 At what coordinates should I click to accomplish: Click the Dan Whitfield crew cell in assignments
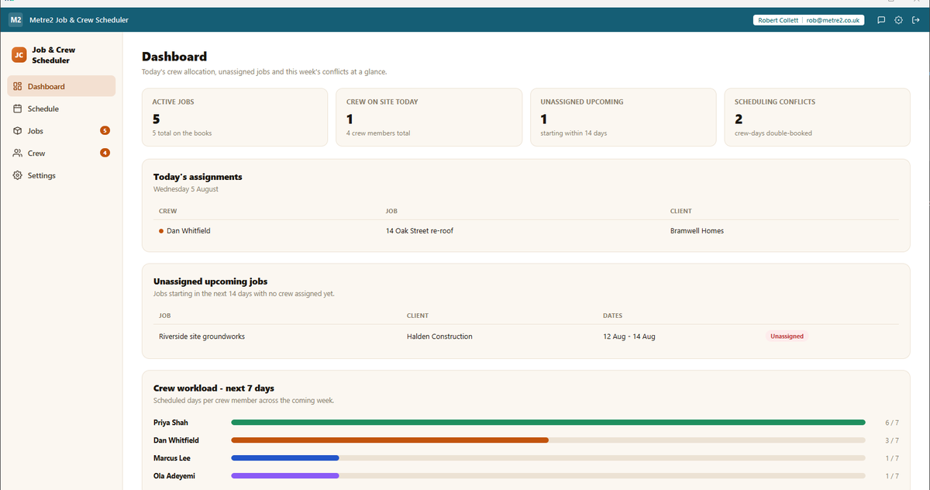pos(188,230)
